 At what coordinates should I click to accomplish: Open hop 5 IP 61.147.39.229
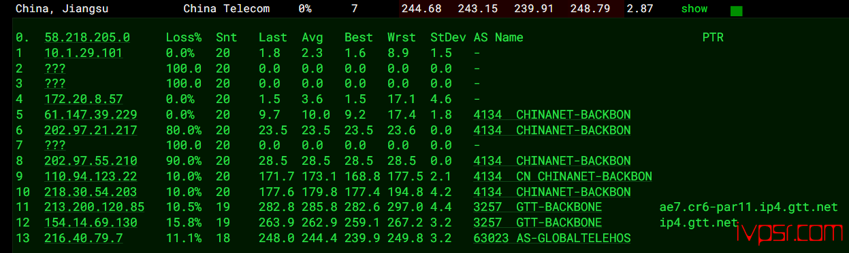[x=91, y=115]
